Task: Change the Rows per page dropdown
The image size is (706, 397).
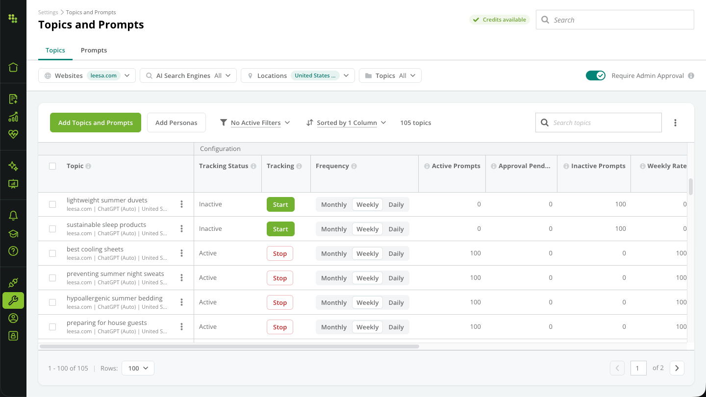Action: [138, 368]
